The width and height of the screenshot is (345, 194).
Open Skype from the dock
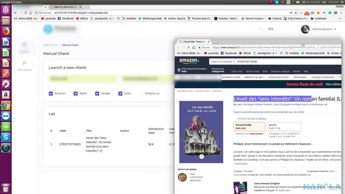(x=6, y=137)
